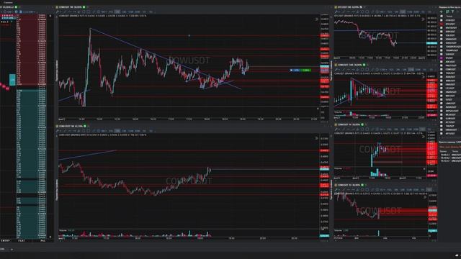The width and height of the screenshot is (461, 259).
Task: Open the ENTRY tab below the order book
Action: point(5,240)
